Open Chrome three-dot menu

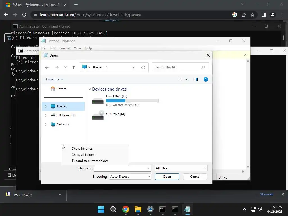[x=282, y=15]
